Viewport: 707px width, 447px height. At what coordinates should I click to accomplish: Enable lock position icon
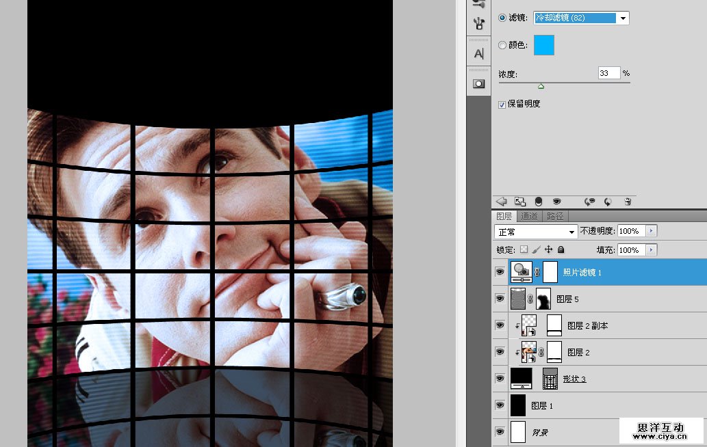tap(548, 249)
